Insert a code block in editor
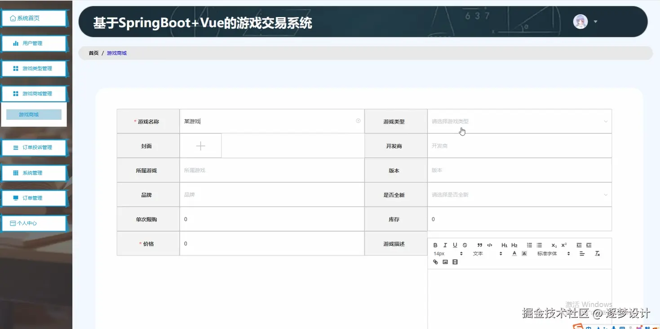 [490, 245]
